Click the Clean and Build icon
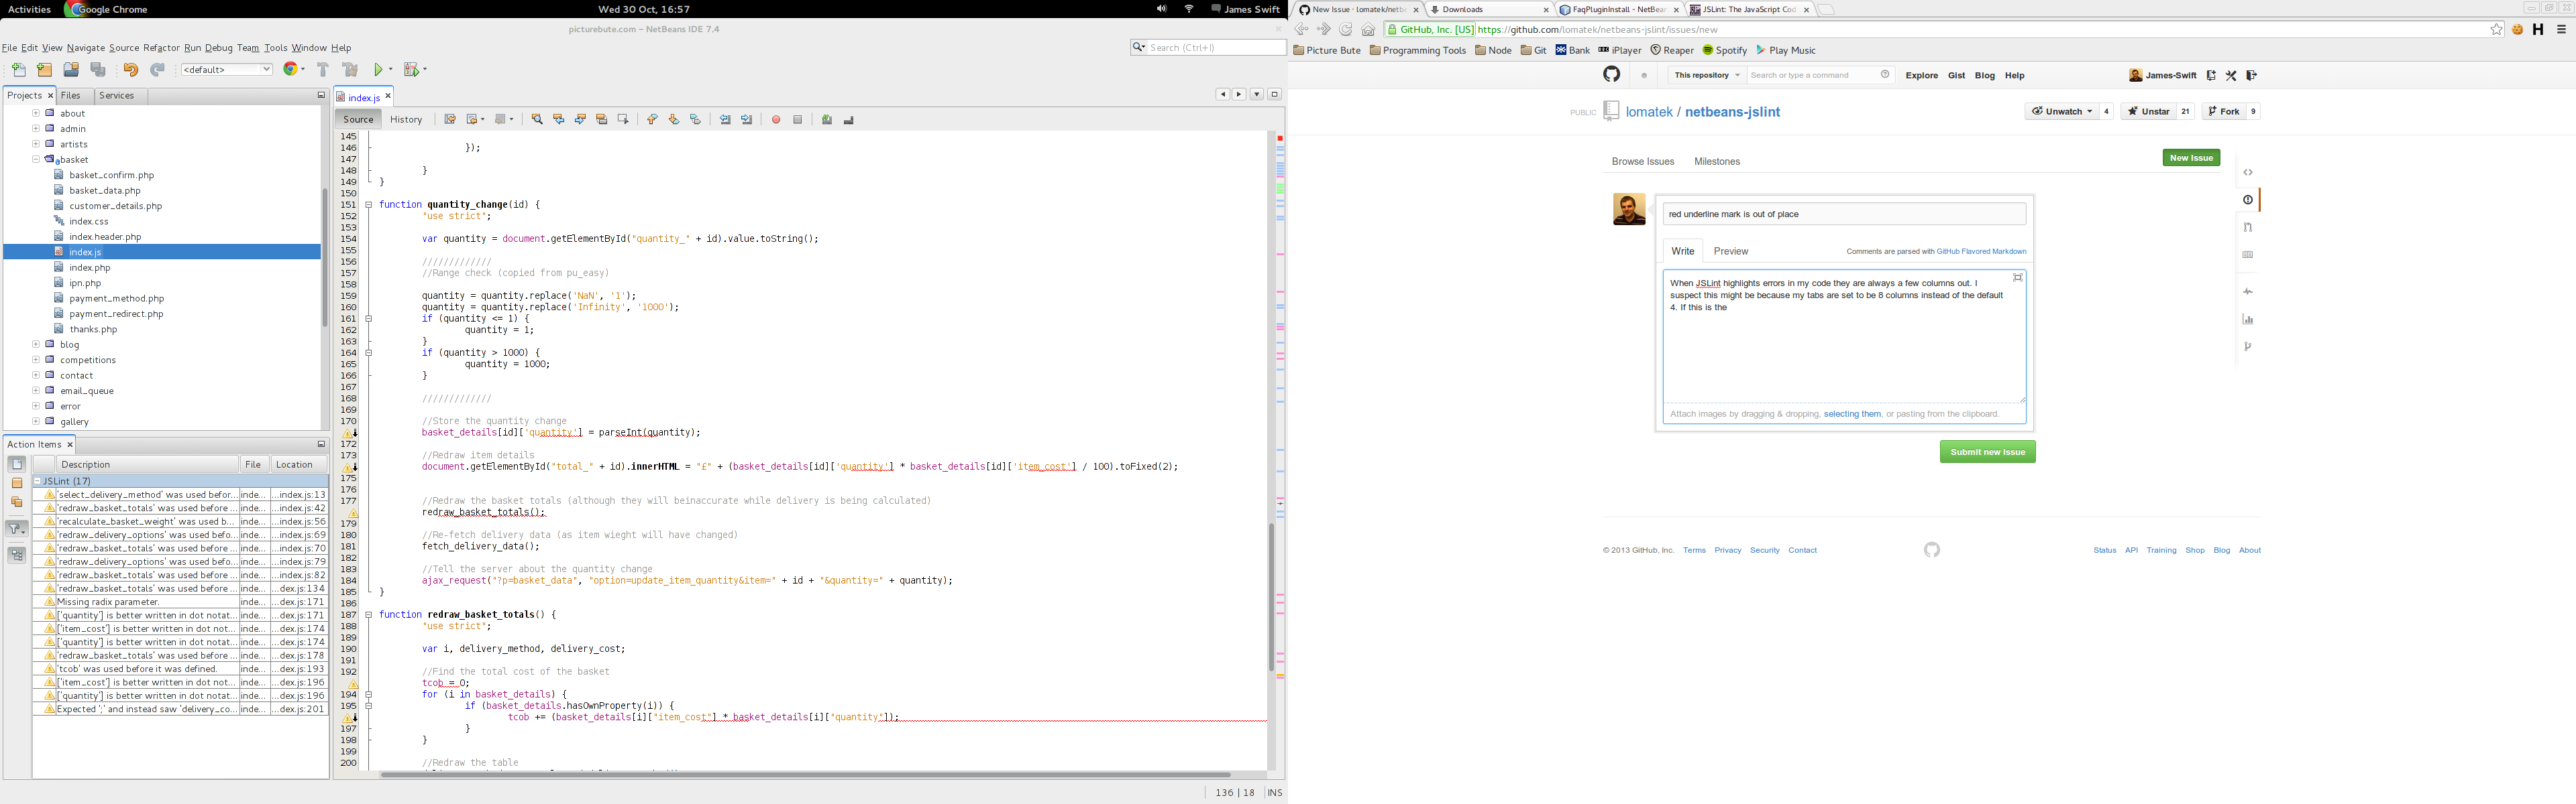 coord(350,70)
